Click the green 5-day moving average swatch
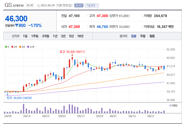This screenshot has width=182, height=124. click(6, 47)
